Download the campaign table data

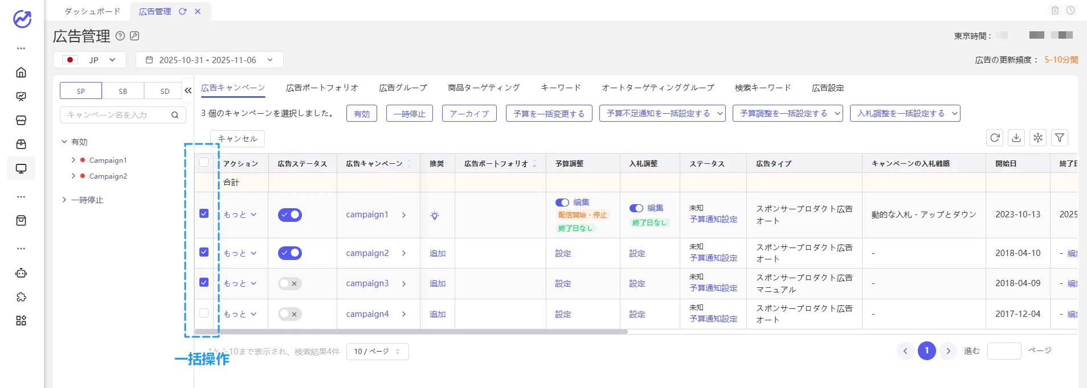[1016, 138]
